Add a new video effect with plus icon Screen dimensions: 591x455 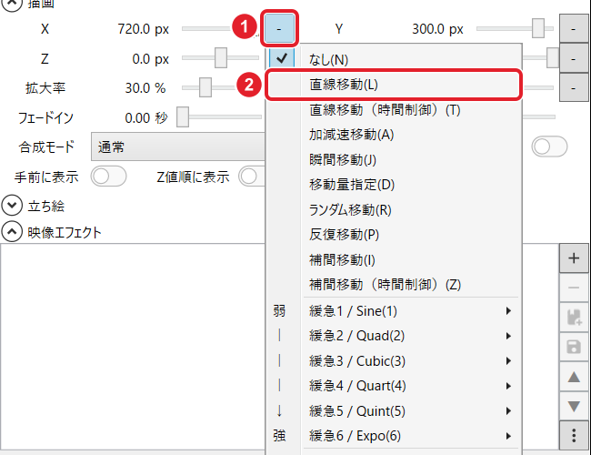coord(574,258)
